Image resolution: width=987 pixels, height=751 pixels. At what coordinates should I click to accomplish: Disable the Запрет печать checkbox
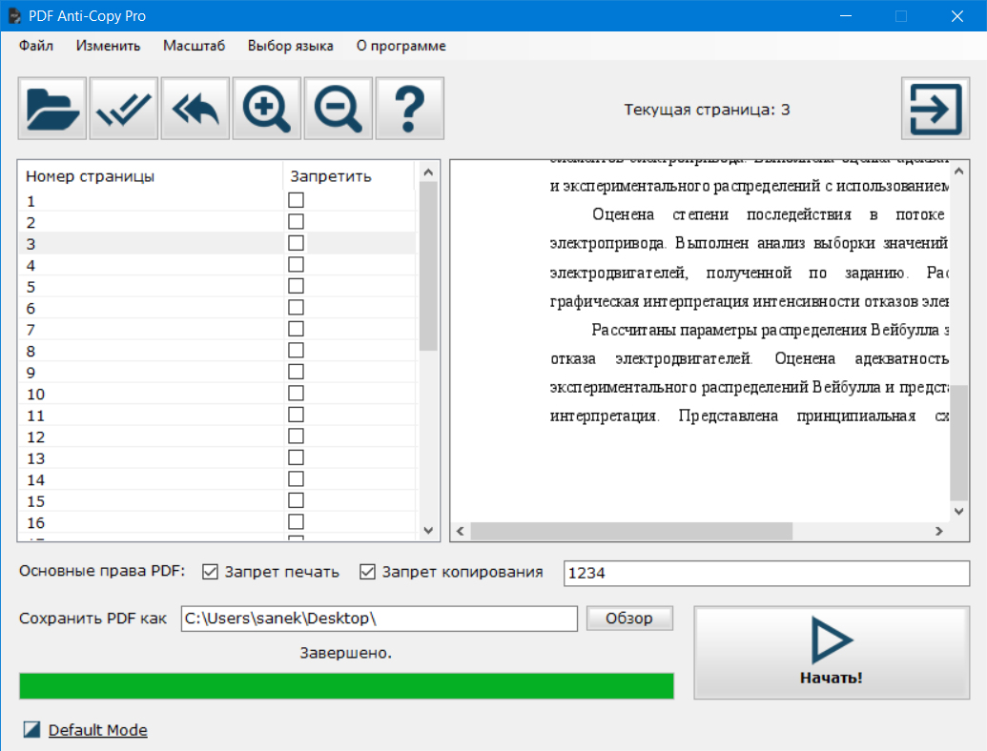tap(211, 572)
